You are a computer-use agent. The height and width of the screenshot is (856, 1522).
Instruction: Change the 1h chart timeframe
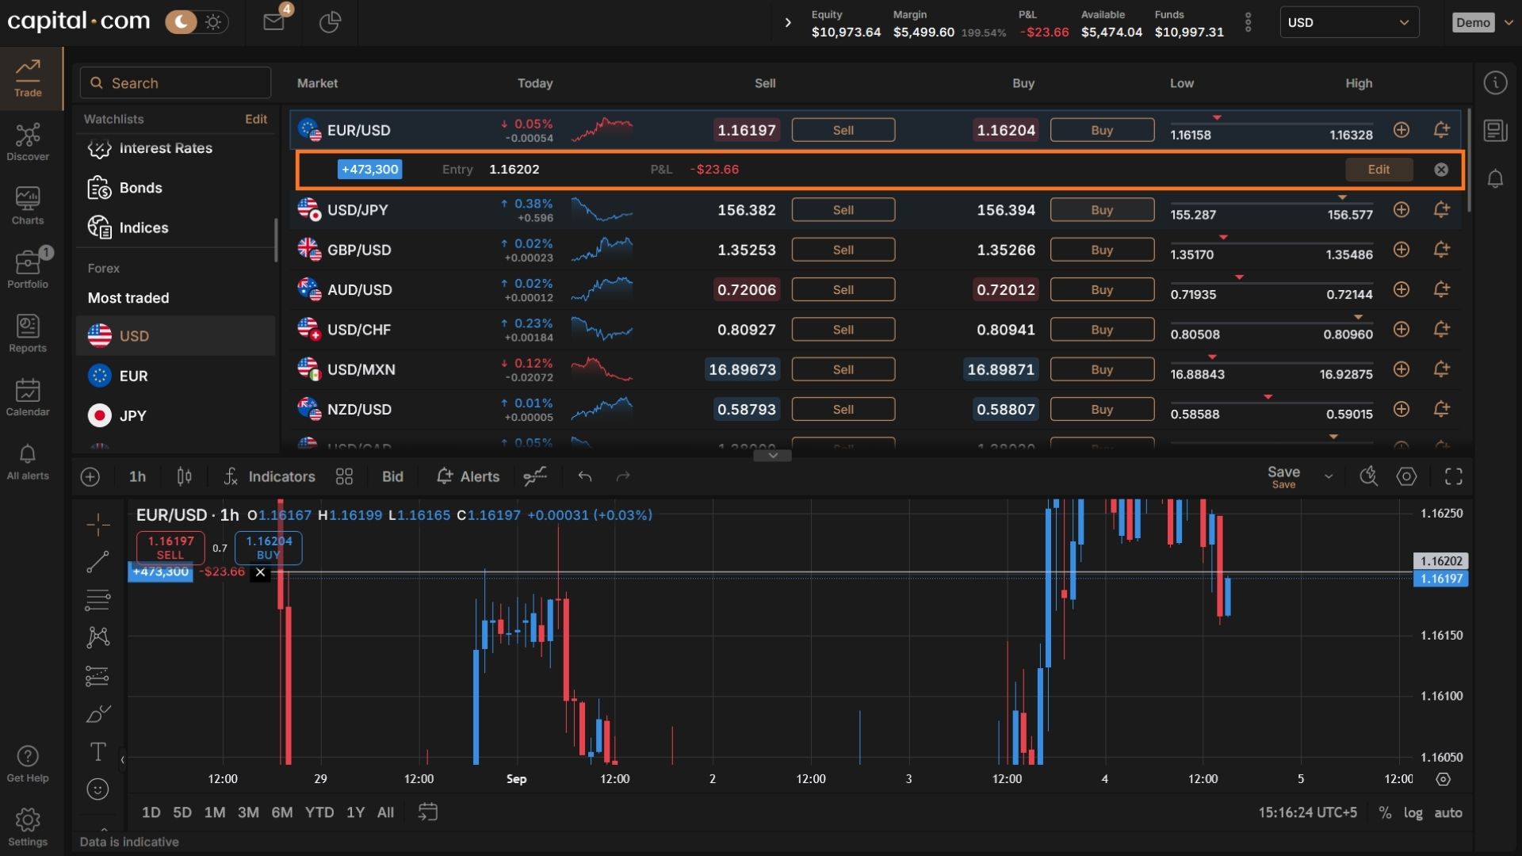[137, 476]
